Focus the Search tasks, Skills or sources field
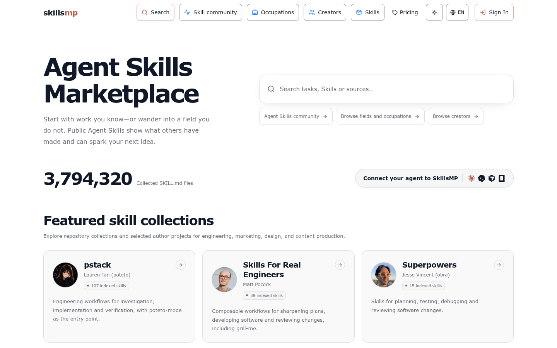The width and height of the screenshot is (557, 348). (x=386, y=89)
